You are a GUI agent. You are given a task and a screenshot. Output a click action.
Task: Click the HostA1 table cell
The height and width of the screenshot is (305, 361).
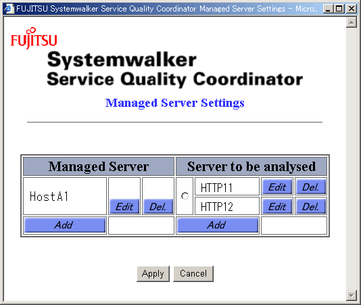click(65, 196)
